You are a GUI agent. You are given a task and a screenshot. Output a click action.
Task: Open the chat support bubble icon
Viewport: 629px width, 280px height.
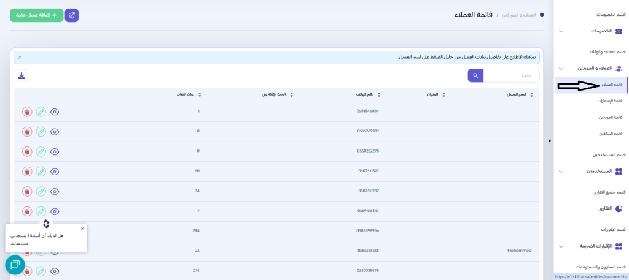tap(15, 265)
